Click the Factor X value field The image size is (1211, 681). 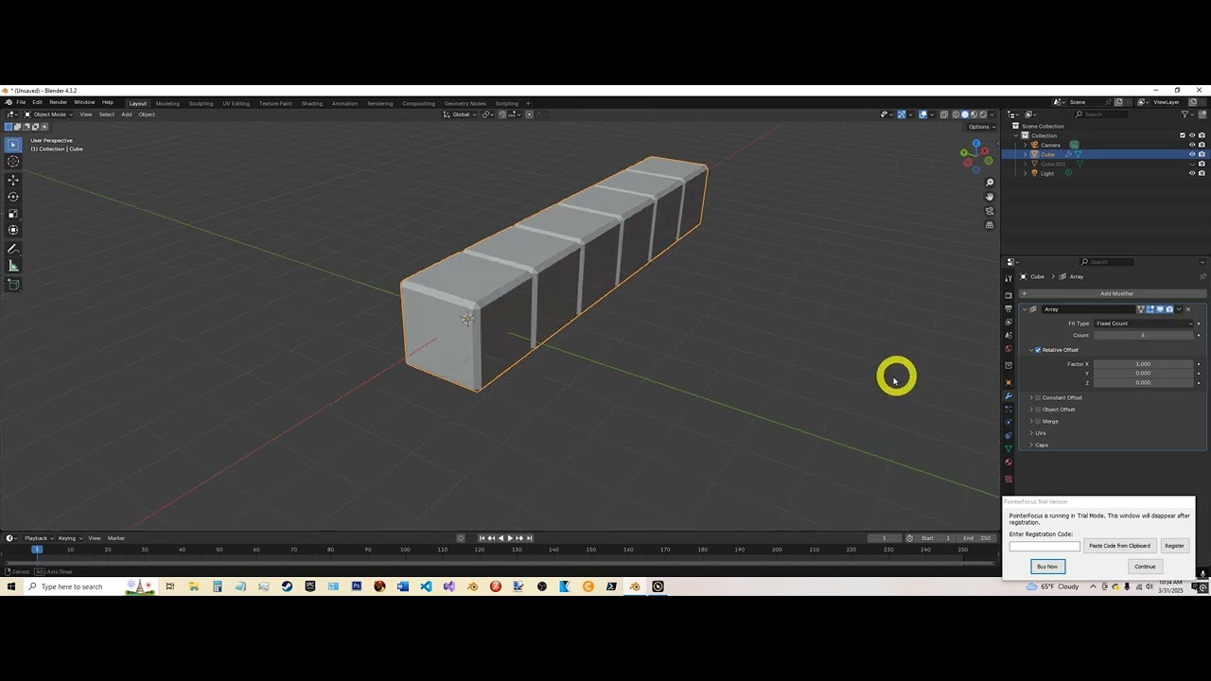click(1144, 364)
